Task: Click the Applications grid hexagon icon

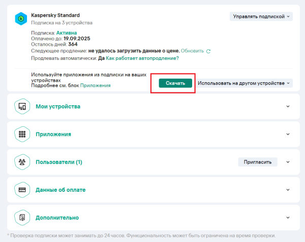Action: coord(22,134)
